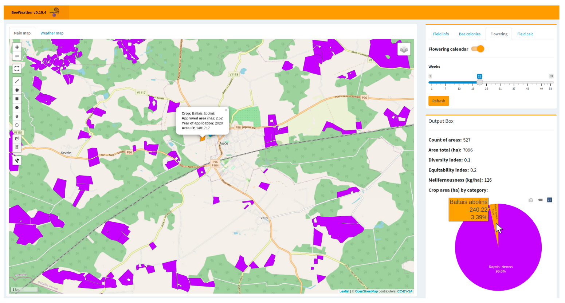This screenshot has height=303, width=565.
Task: Toggle the Flowering calendar switch
Action: tap(478, 49)
